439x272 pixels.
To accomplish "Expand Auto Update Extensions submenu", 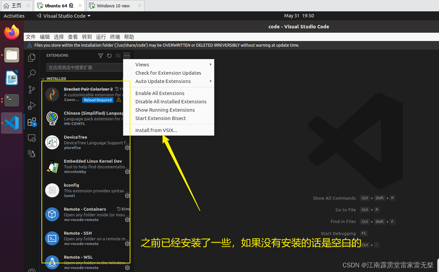I will [x=169, y=81].
